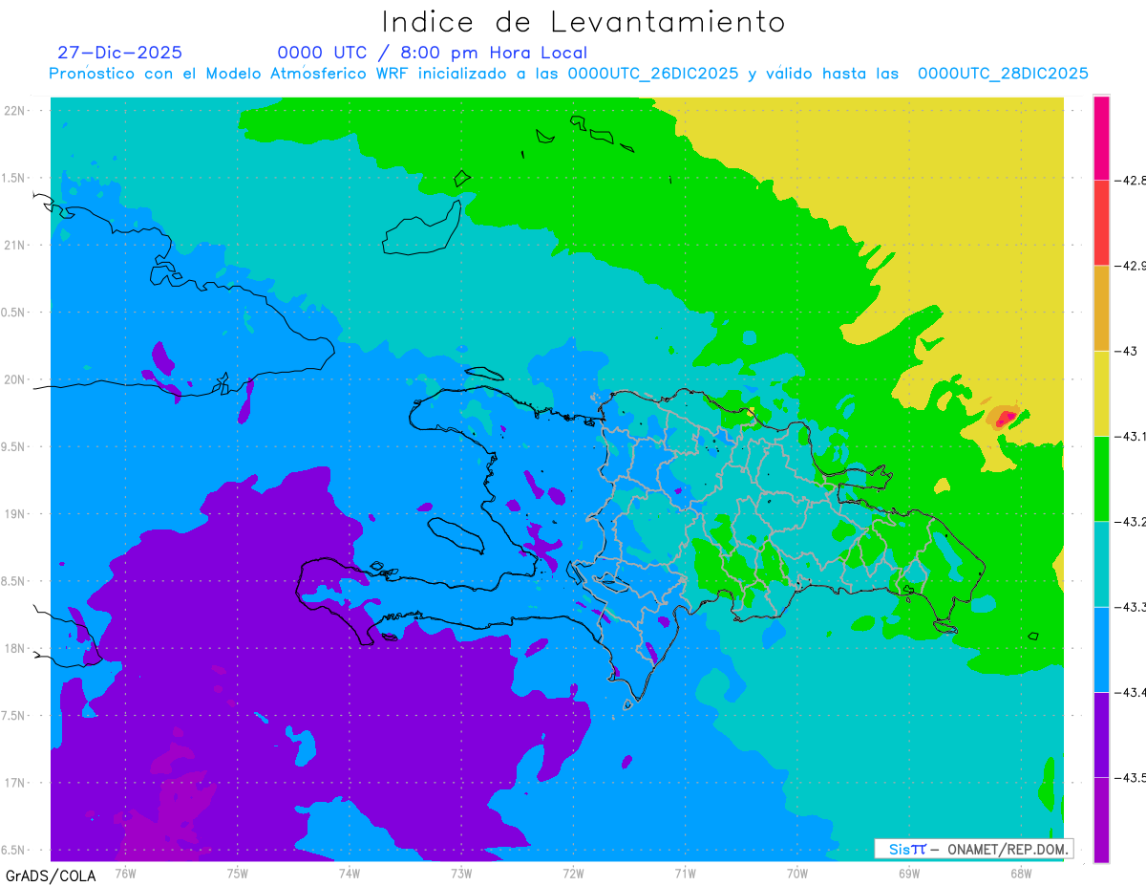Click the orange segment of the color legend
1146x886 pixels.
pos(1101,308)
